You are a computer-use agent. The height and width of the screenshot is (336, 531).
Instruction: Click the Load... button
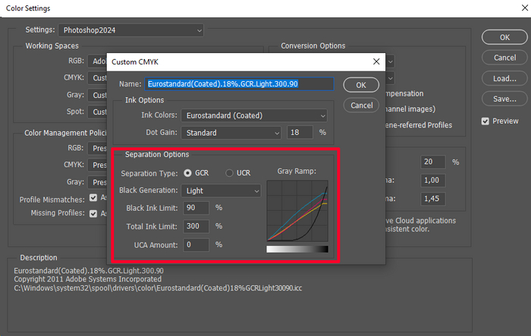pyautogui.click(x=504, y=79)
